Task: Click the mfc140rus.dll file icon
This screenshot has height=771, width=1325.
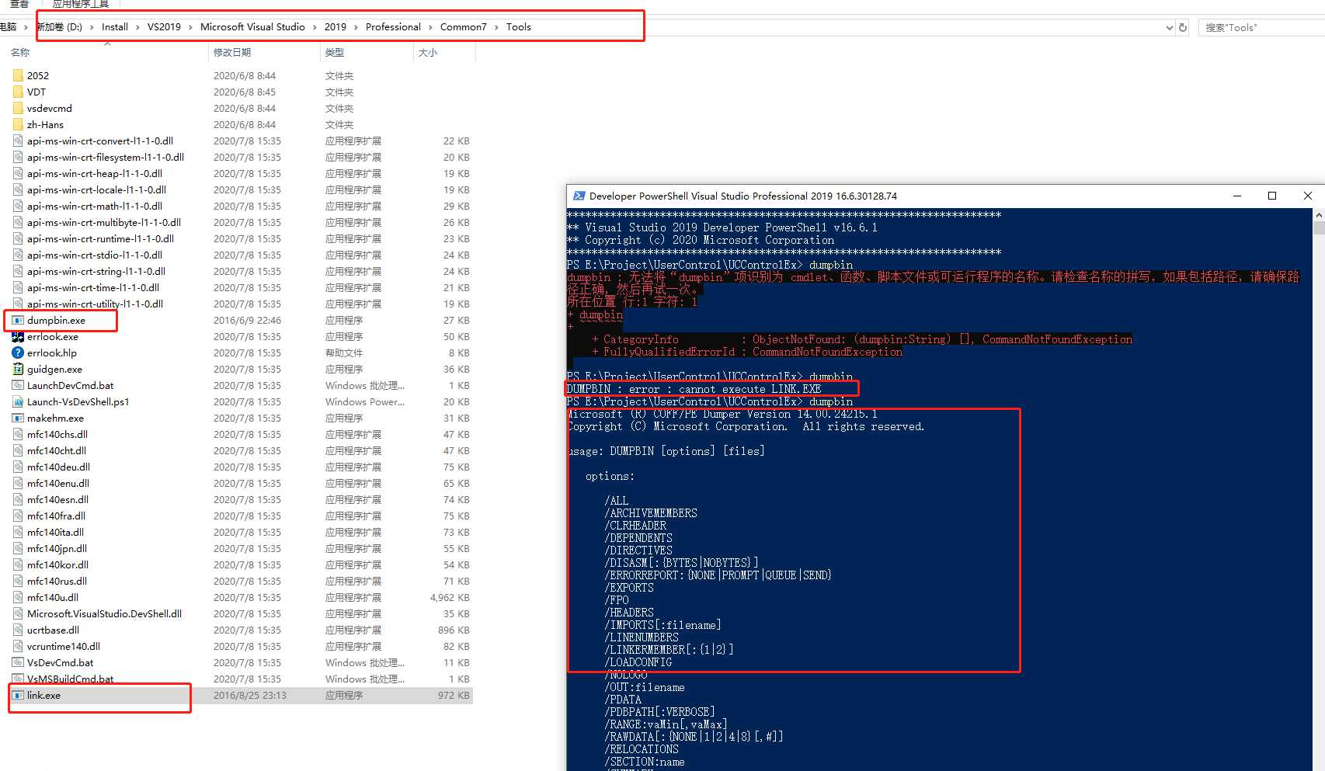Action: [18, 581]
